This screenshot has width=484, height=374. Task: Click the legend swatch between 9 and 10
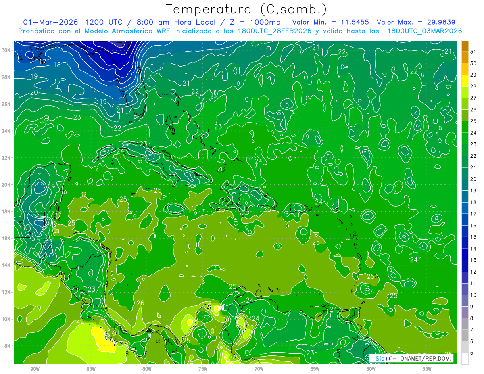coord(465,301)
